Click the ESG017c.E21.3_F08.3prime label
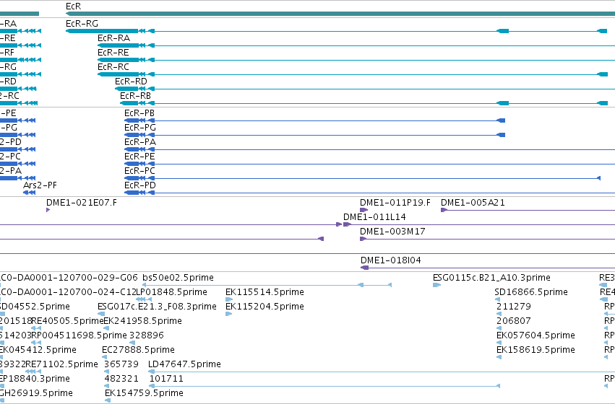This screenshot has height=404, width=615. (157, 307)
